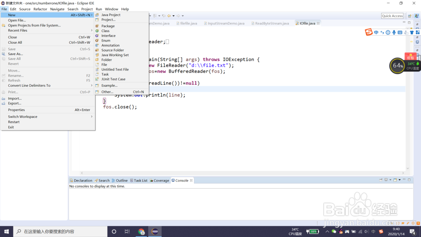
Task: Expand Recent Files submenu
Action: (48, 30)
